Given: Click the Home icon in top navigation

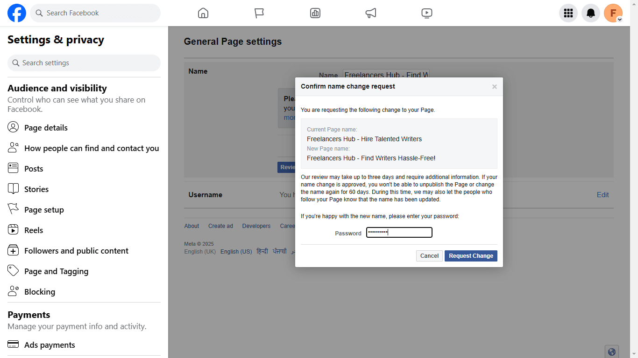Looking at the screenshot, I should tap(203, 13).
